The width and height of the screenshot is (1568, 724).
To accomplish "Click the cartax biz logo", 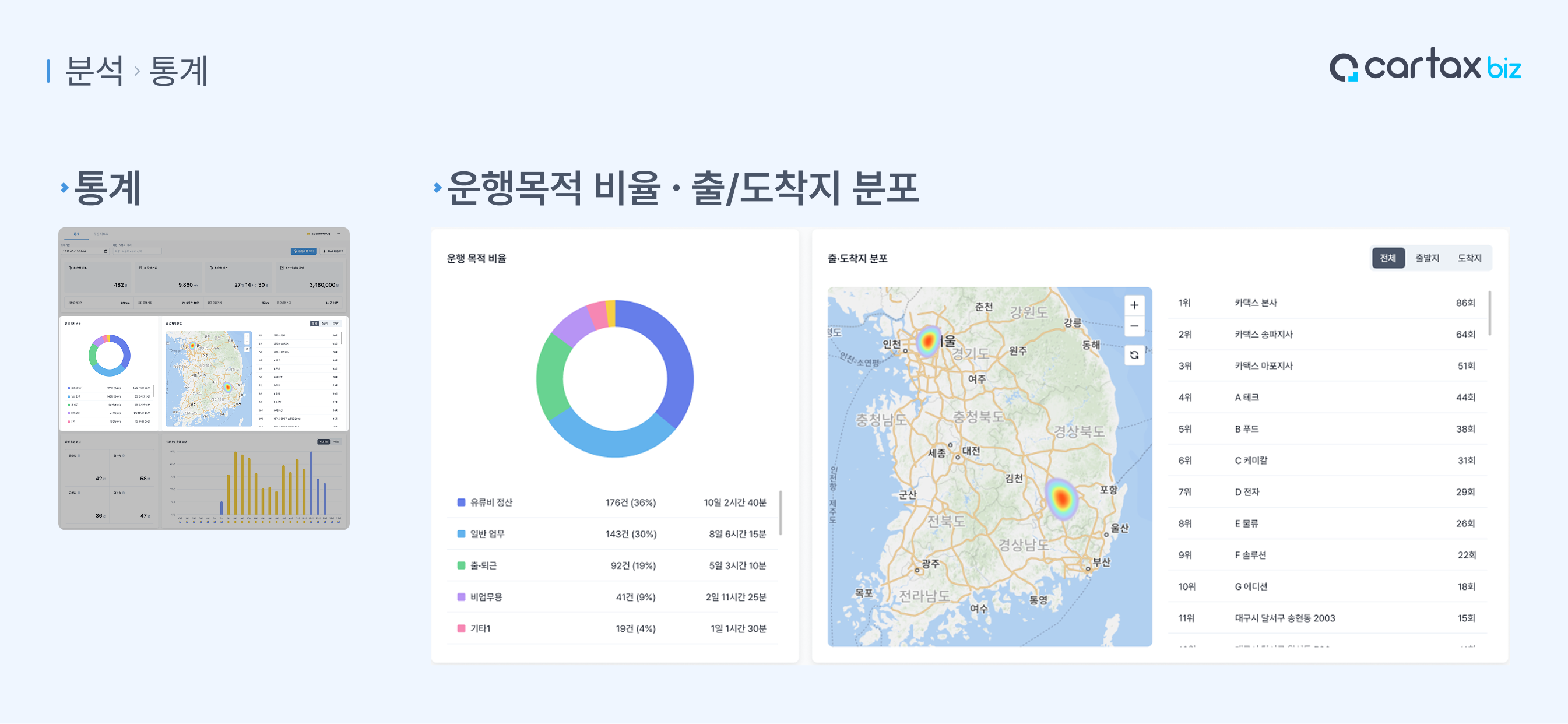I will 1425,66.
